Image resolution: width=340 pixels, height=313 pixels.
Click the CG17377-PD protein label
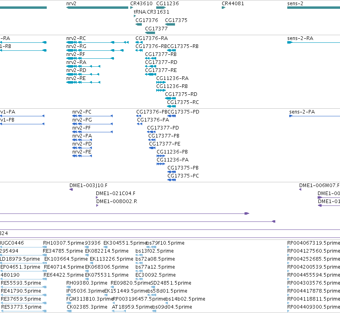163,128
